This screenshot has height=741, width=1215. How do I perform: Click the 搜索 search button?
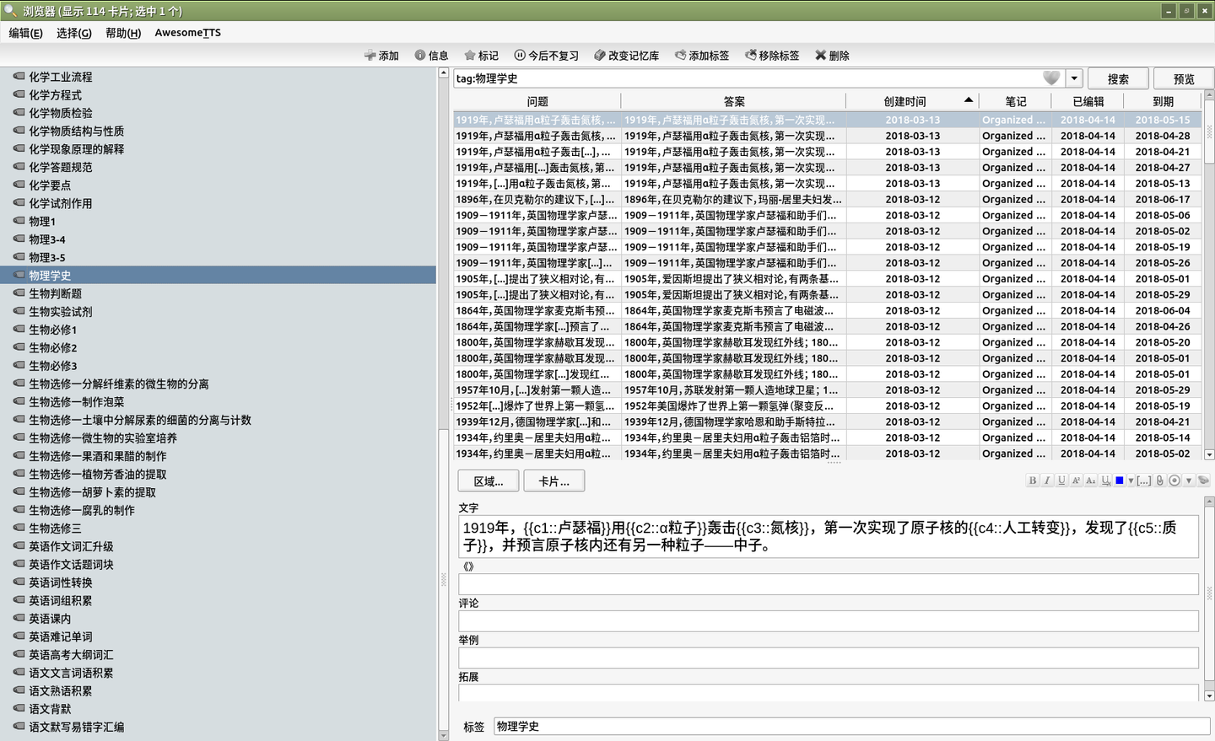(x=1118, y=78)
